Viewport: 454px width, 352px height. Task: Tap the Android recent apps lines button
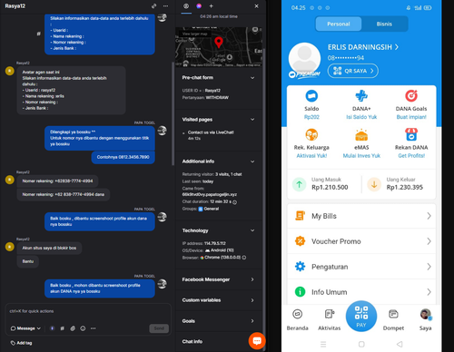[x=323, y=344]
